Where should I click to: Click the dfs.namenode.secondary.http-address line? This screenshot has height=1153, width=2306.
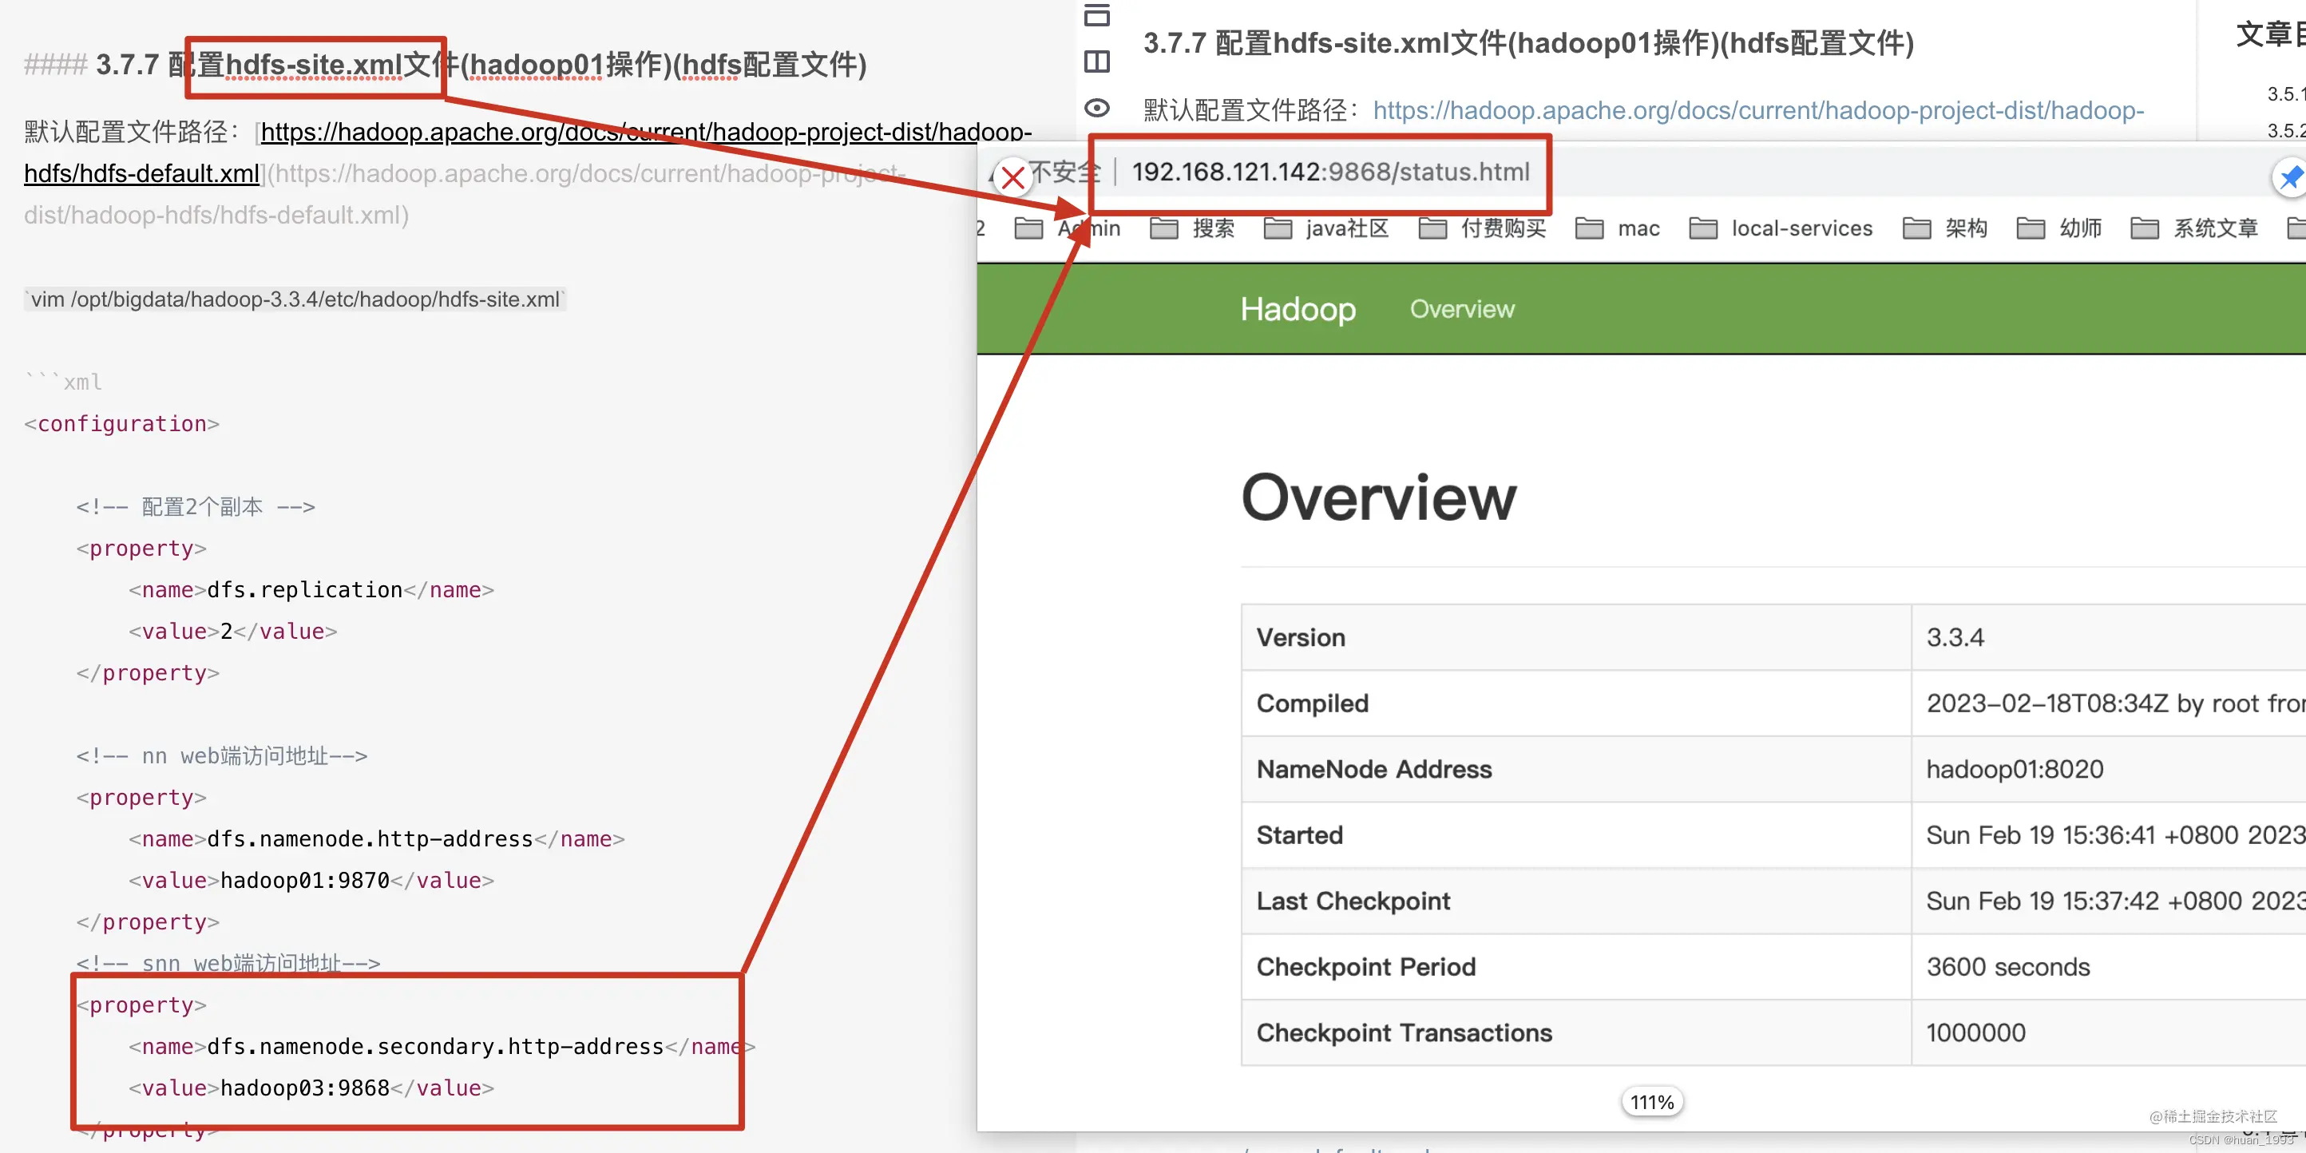(442, 1048)
